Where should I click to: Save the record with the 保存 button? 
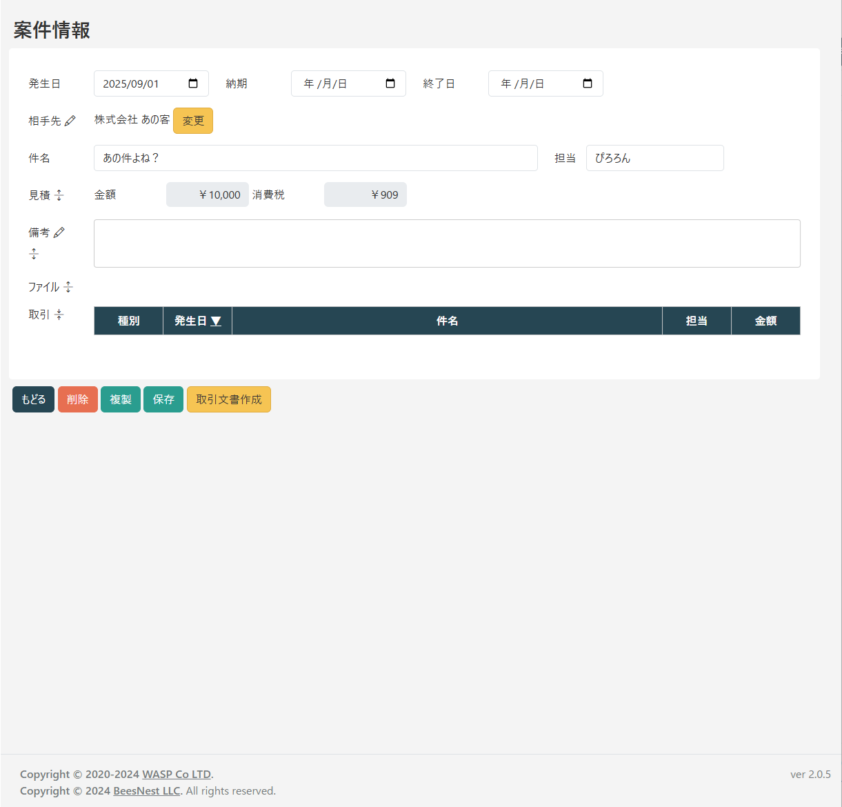[x=163, y=399]
